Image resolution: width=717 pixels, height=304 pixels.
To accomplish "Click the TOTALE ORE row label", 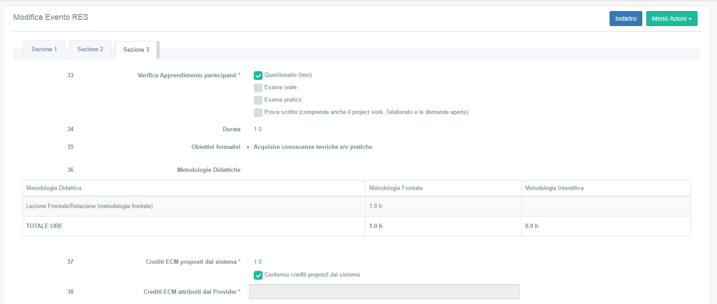I will pos(44,226).
